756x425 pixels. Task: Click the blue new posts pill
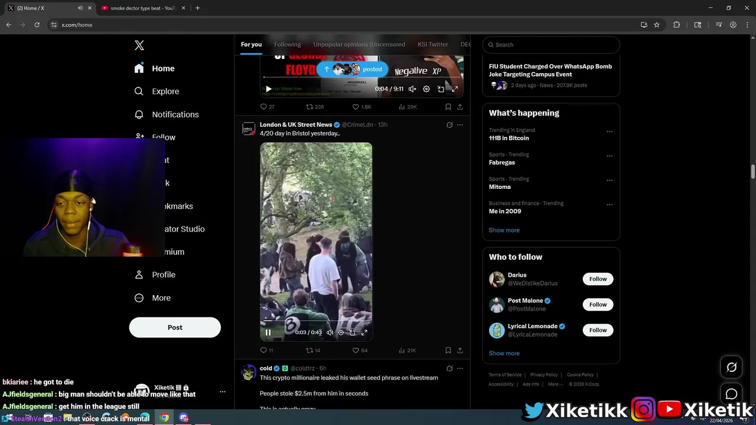coord(353,69)
